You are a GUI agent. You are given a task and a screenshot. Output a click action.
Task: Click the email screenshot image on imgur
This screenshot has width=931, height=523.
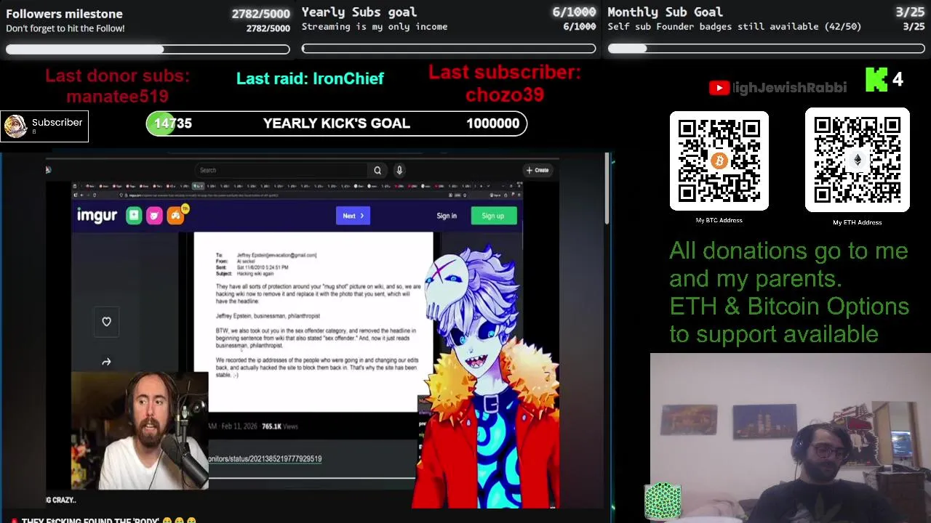(x=313, y=322)
